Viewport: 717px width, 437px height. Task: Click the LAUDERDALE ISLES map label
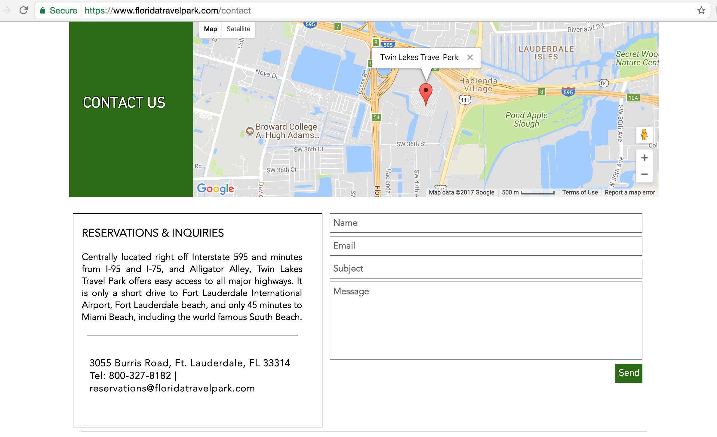pyautogui.click(x=546, y=53)
